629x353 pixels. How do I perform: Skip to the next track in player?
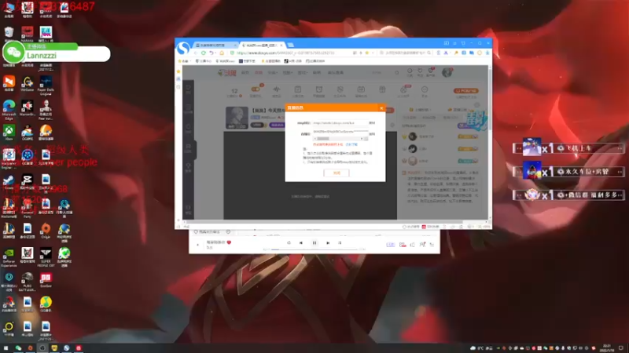[328, 243]
